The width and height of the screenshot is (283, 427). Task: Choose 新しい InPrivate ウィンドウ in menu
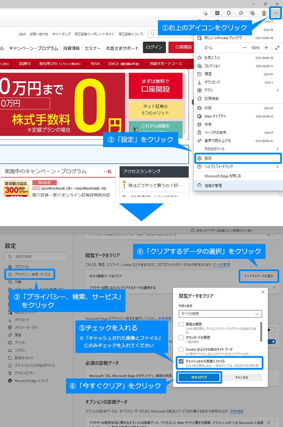pos(238,38)
